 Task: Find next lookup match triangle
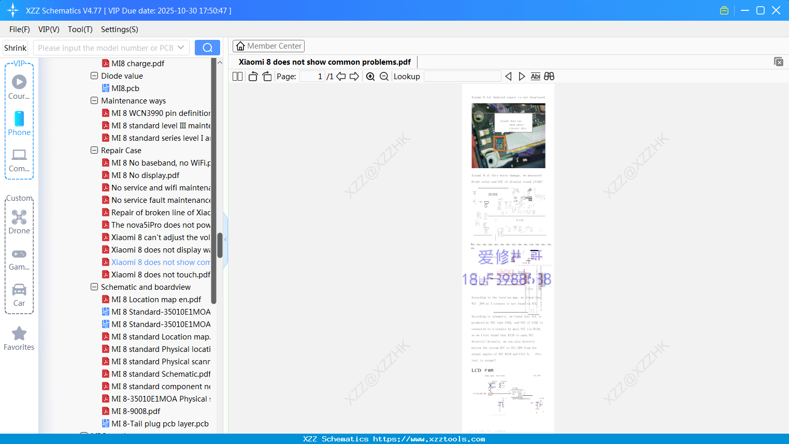[522, 77]
